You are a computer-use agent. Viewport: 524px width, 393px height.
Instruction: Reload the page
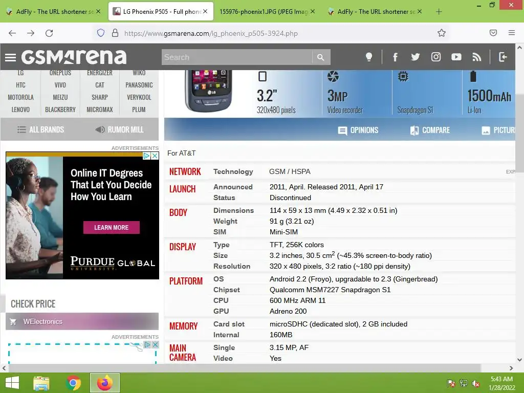click(x=49, y=33)
